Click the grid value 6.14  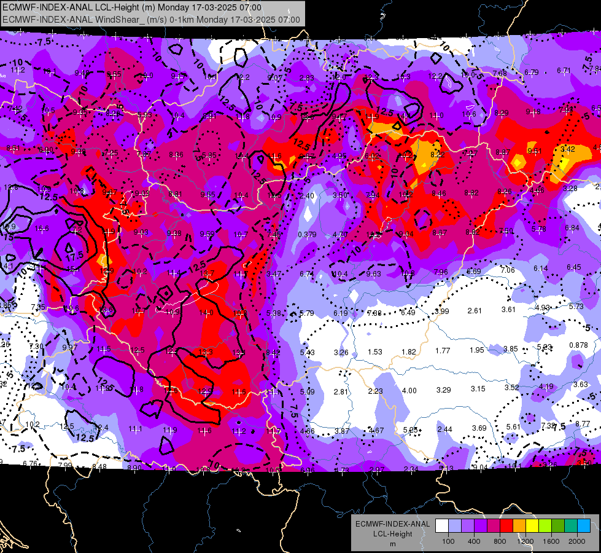[540, 269]
